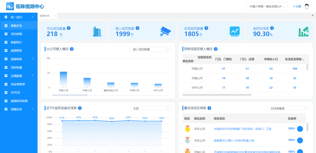Open the 临港星空之境01-09地块新建工程 project link
This screenshot has height=153, width=316.
[234, 141]
